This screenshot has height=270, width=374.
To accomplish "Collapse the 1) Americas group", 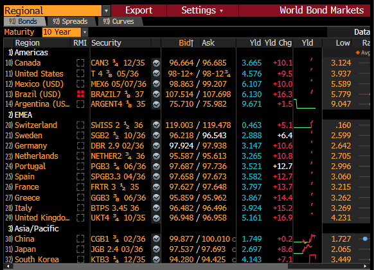I will pyautogui.click(x=28, y=53).
